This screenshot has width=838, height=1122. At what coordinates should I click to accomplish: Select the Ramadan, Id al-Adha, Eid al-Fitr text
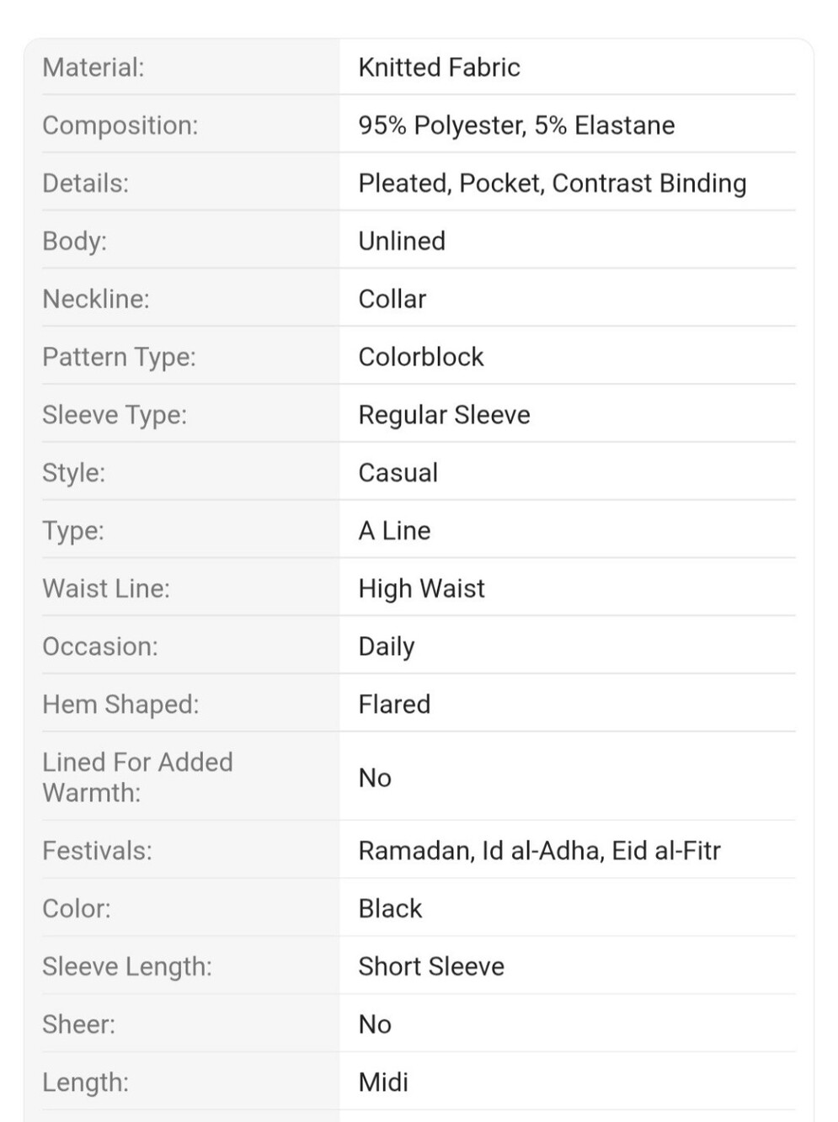(x=540, y=851)
